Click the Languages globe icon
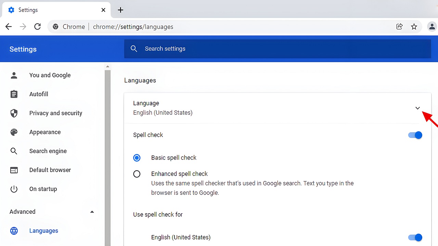The width and height of the screenshot is (438, 246). pos(14,231)
